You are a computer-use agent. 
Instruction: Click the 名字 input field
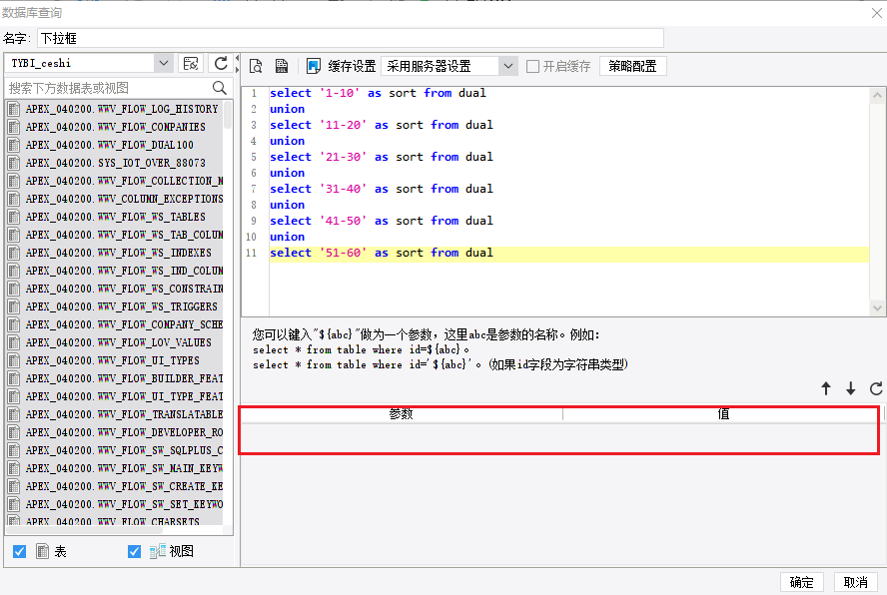pyautogui.click(x=351, y=39)
